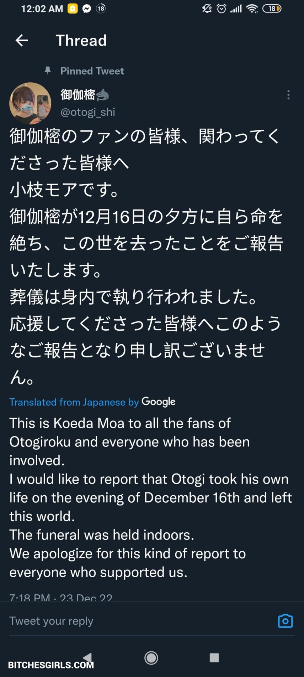This screenshot has width=304, height=677.
Task: Tap the Messenger notification icon in status bar
Action: (87, 9)
